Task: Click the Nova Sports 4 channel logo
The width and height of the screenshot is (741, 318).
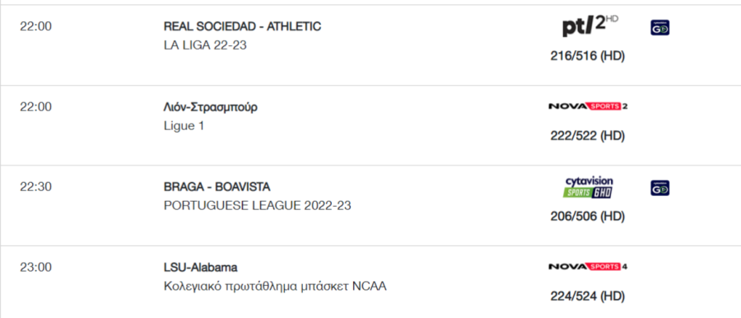Action: [x=588, y=266]
